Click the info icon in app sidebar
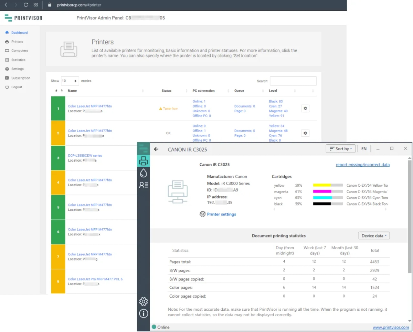Image resolution: width=413 pixels, height=332 pixels. click(x=144, y=313)
